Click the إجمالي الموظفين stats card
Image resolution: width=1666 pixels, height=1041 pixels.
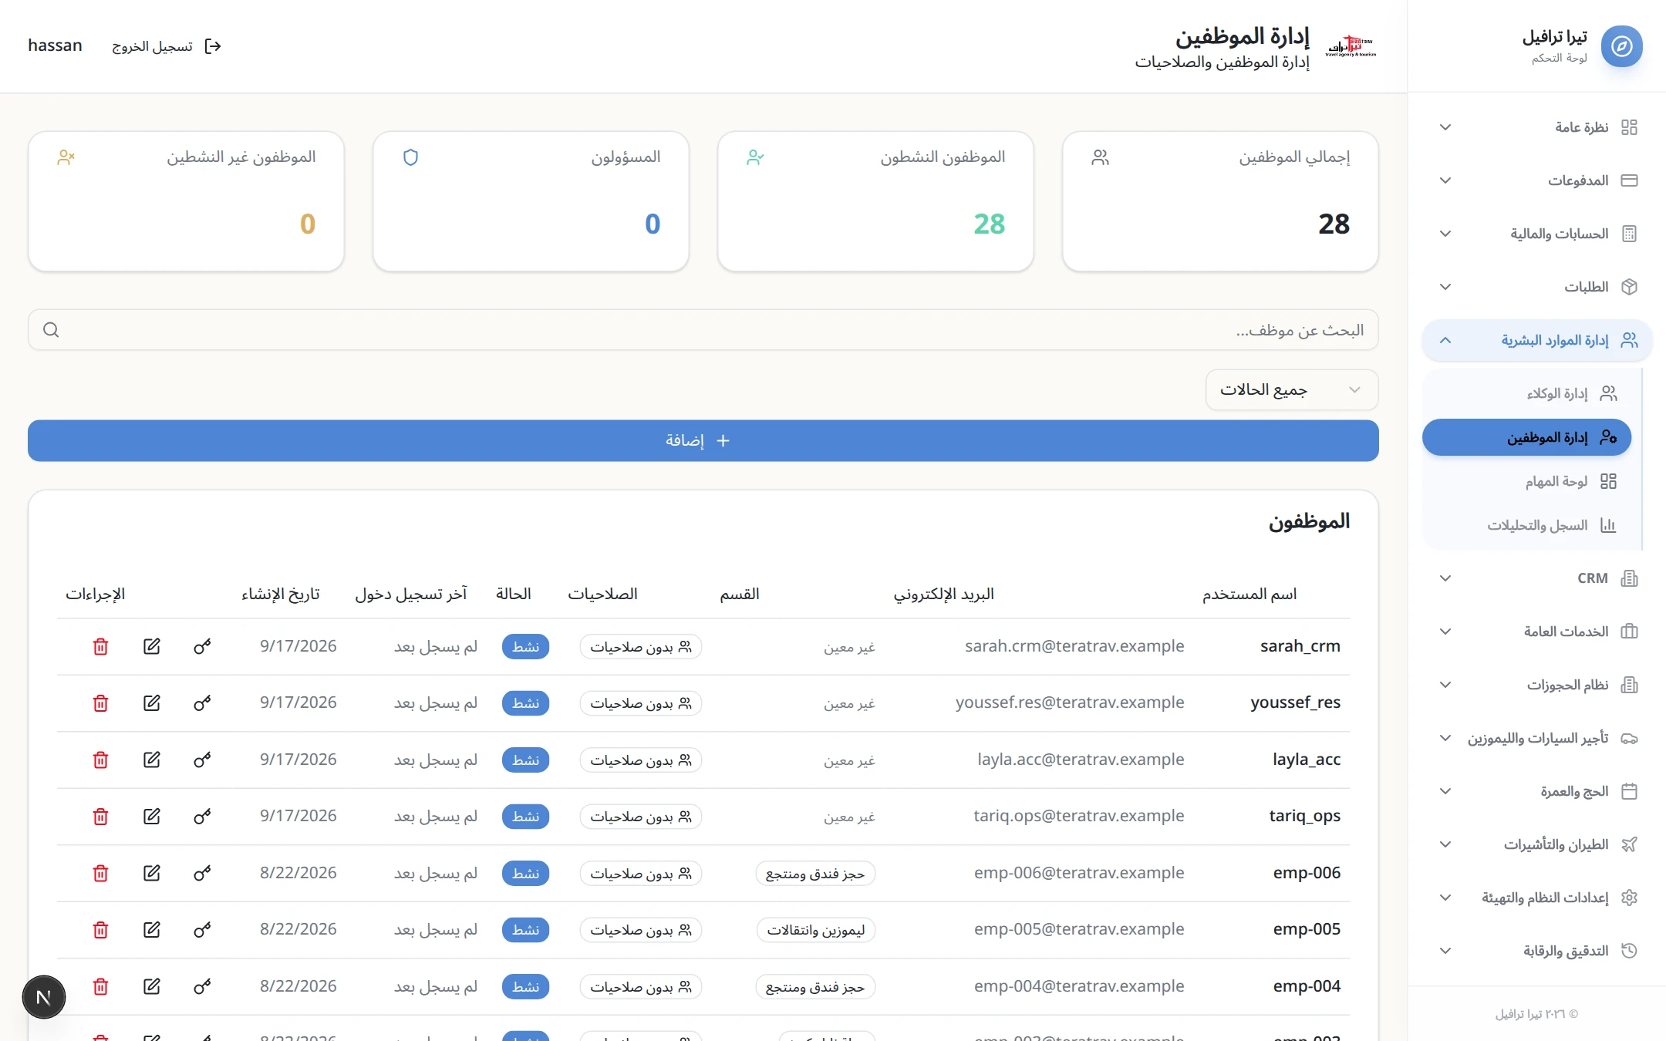(x=1220, y=201)
